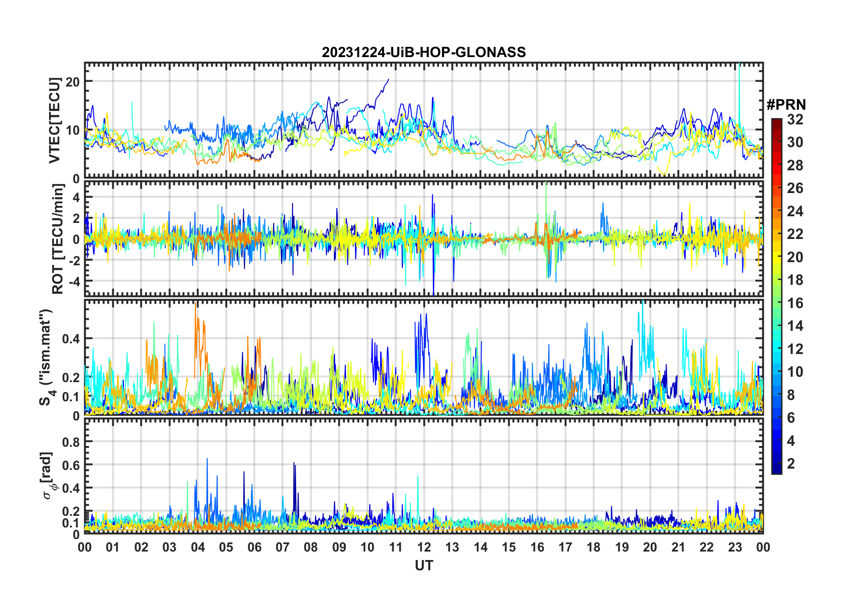Click the 11 hour tick label on UT axis
The image size is (848, 593).
pos(396,548)
